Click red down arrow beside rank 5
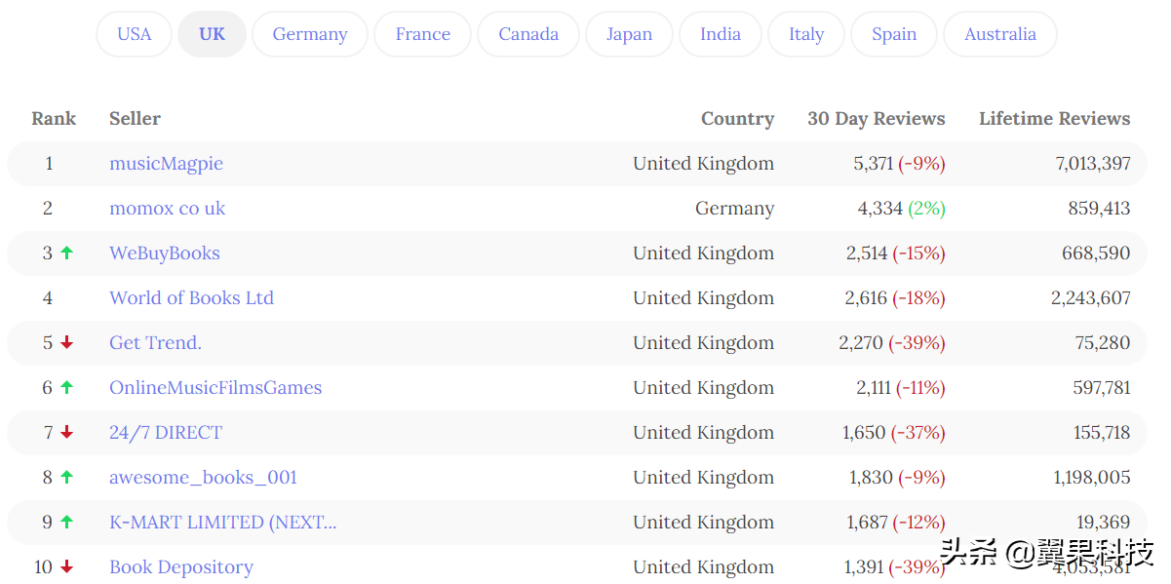The height and width of the screenshot is (584, 1171). 66,342
